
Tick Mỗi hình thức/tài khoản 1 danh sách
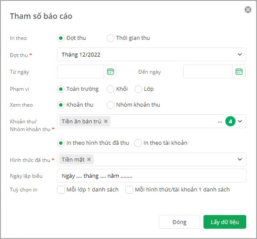(129, 190)
